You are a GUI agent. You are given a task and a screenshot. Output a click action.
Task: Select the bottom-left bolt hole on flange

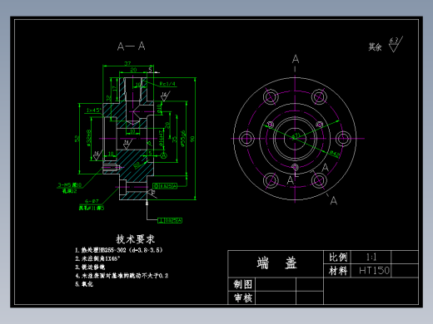coord(271,180)
